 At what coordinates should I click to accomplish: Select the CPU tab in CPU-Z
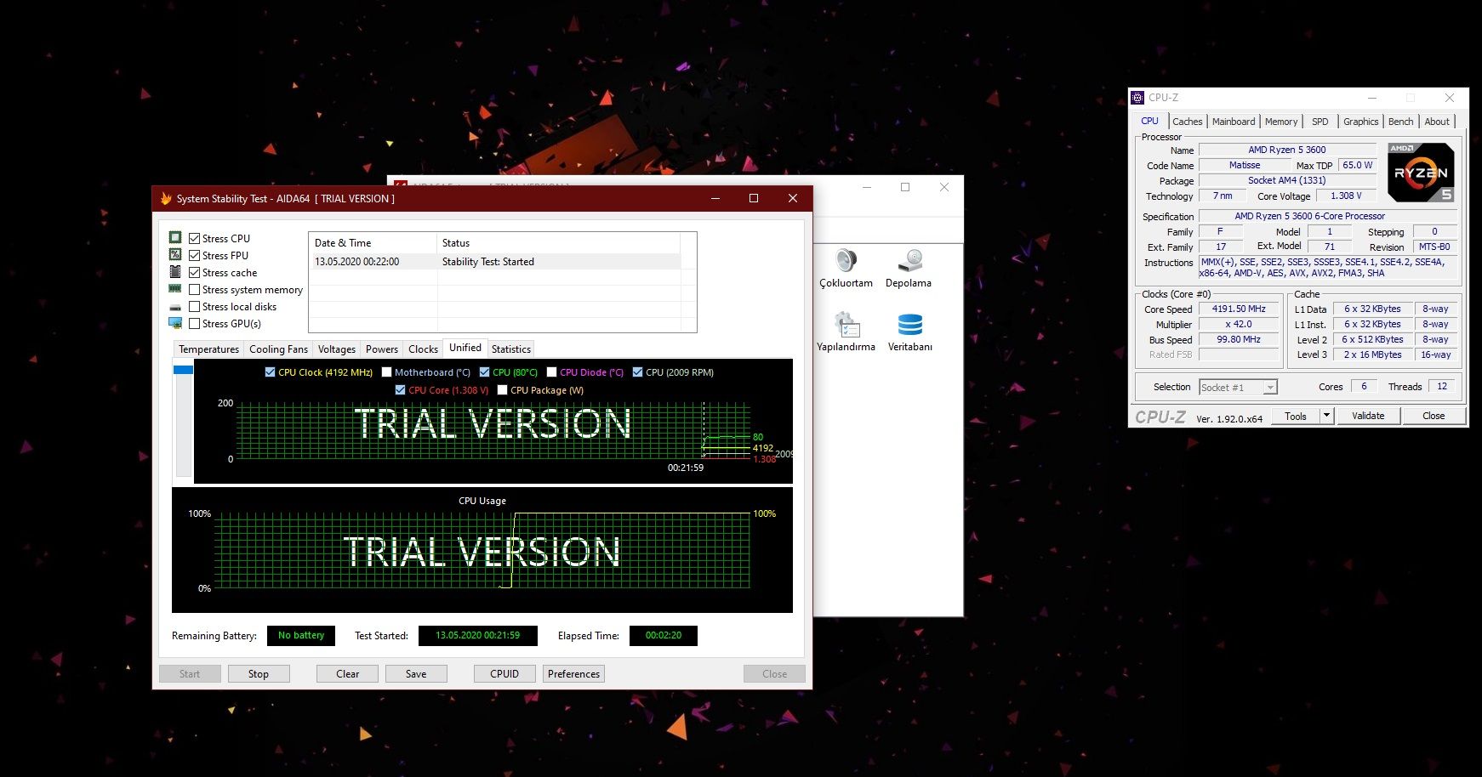point(1150,121)
